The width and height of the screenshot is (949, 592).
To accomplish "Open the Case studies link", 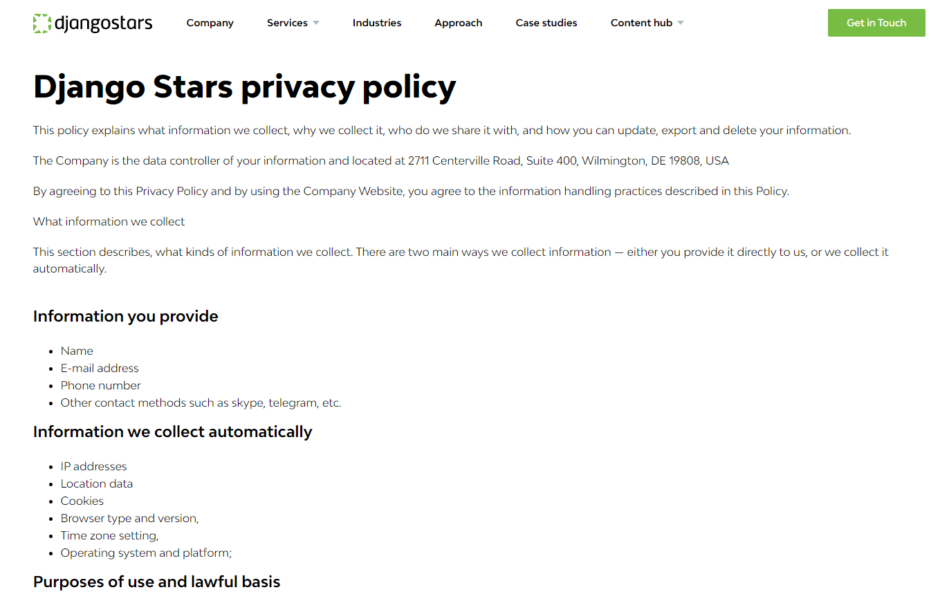I will [x=546, y=23].
